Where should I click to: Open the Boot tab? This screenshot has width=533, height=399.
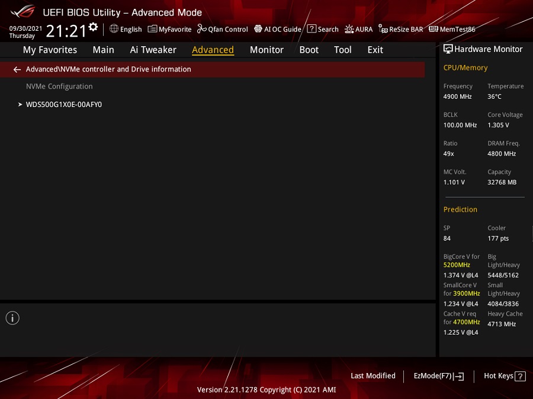point(309,50)
